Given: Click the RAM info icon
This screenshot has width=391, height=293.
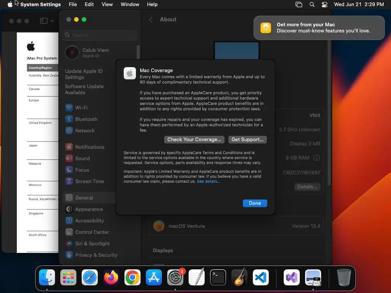Looking at the screenshot, I should [317, 158].
